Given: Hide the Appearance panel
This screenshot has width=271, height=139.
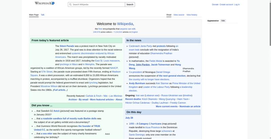Looking at the screenshot, I should pyautogui.click(x=223, y=21).
